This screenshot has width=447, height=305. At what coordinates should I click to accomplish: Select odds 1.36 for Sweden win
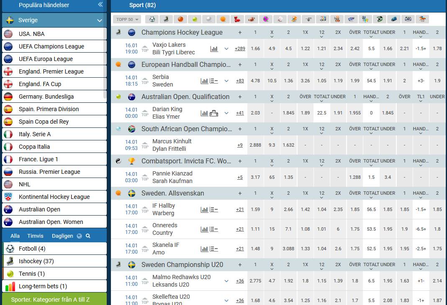(x=288, y=81)
